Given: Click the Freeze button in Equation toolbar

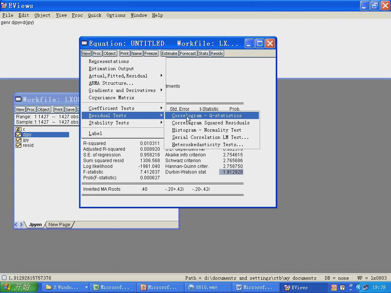Looking at the screenshot, I should [x=151, y=53].
